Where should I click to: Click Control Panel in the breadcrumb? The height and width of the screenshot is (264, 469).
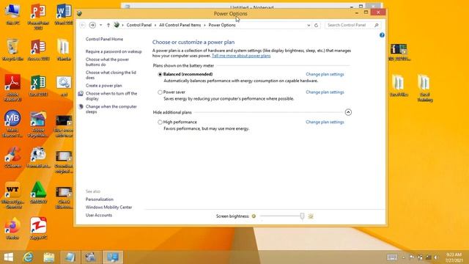point(139,25)
